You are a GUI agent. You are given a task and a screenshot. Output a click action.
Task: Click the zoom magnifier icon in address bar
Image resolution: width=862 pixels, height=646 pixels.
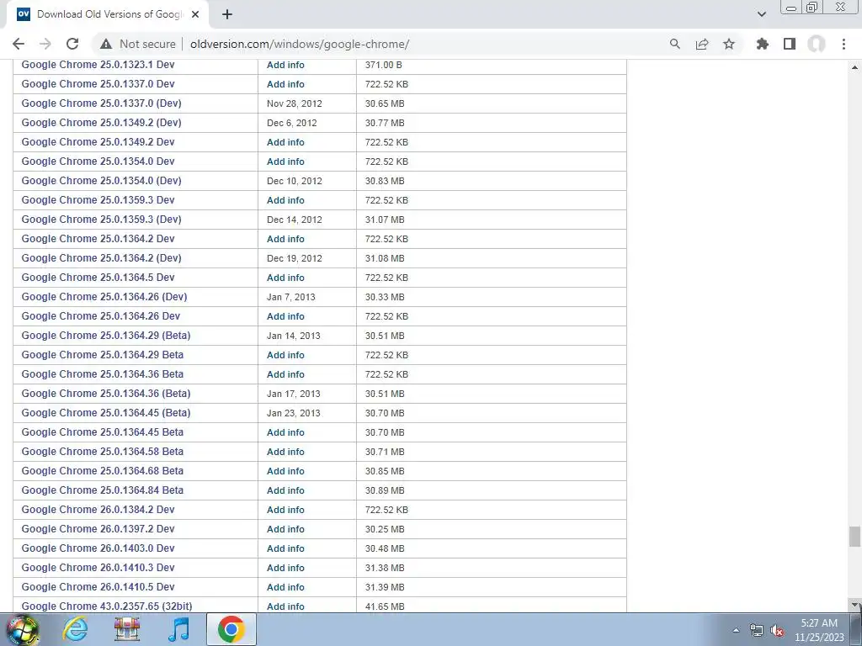674,44
